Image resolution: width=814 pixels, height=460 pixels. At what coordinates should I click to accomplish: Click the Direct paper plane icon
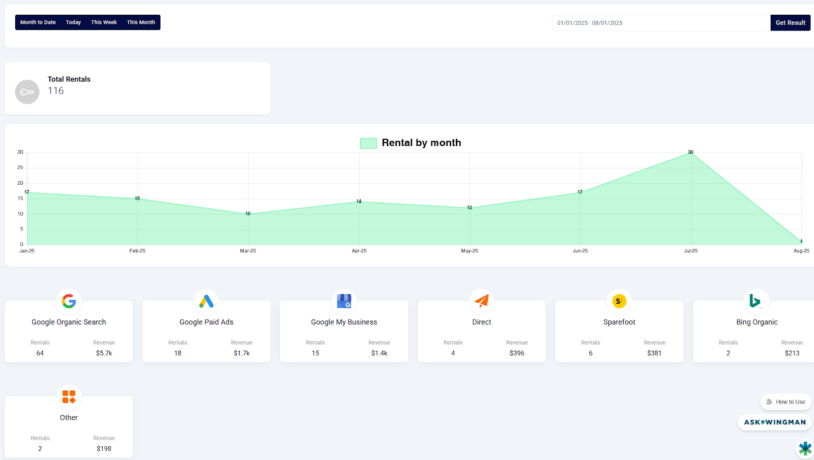tap(481, 301)
